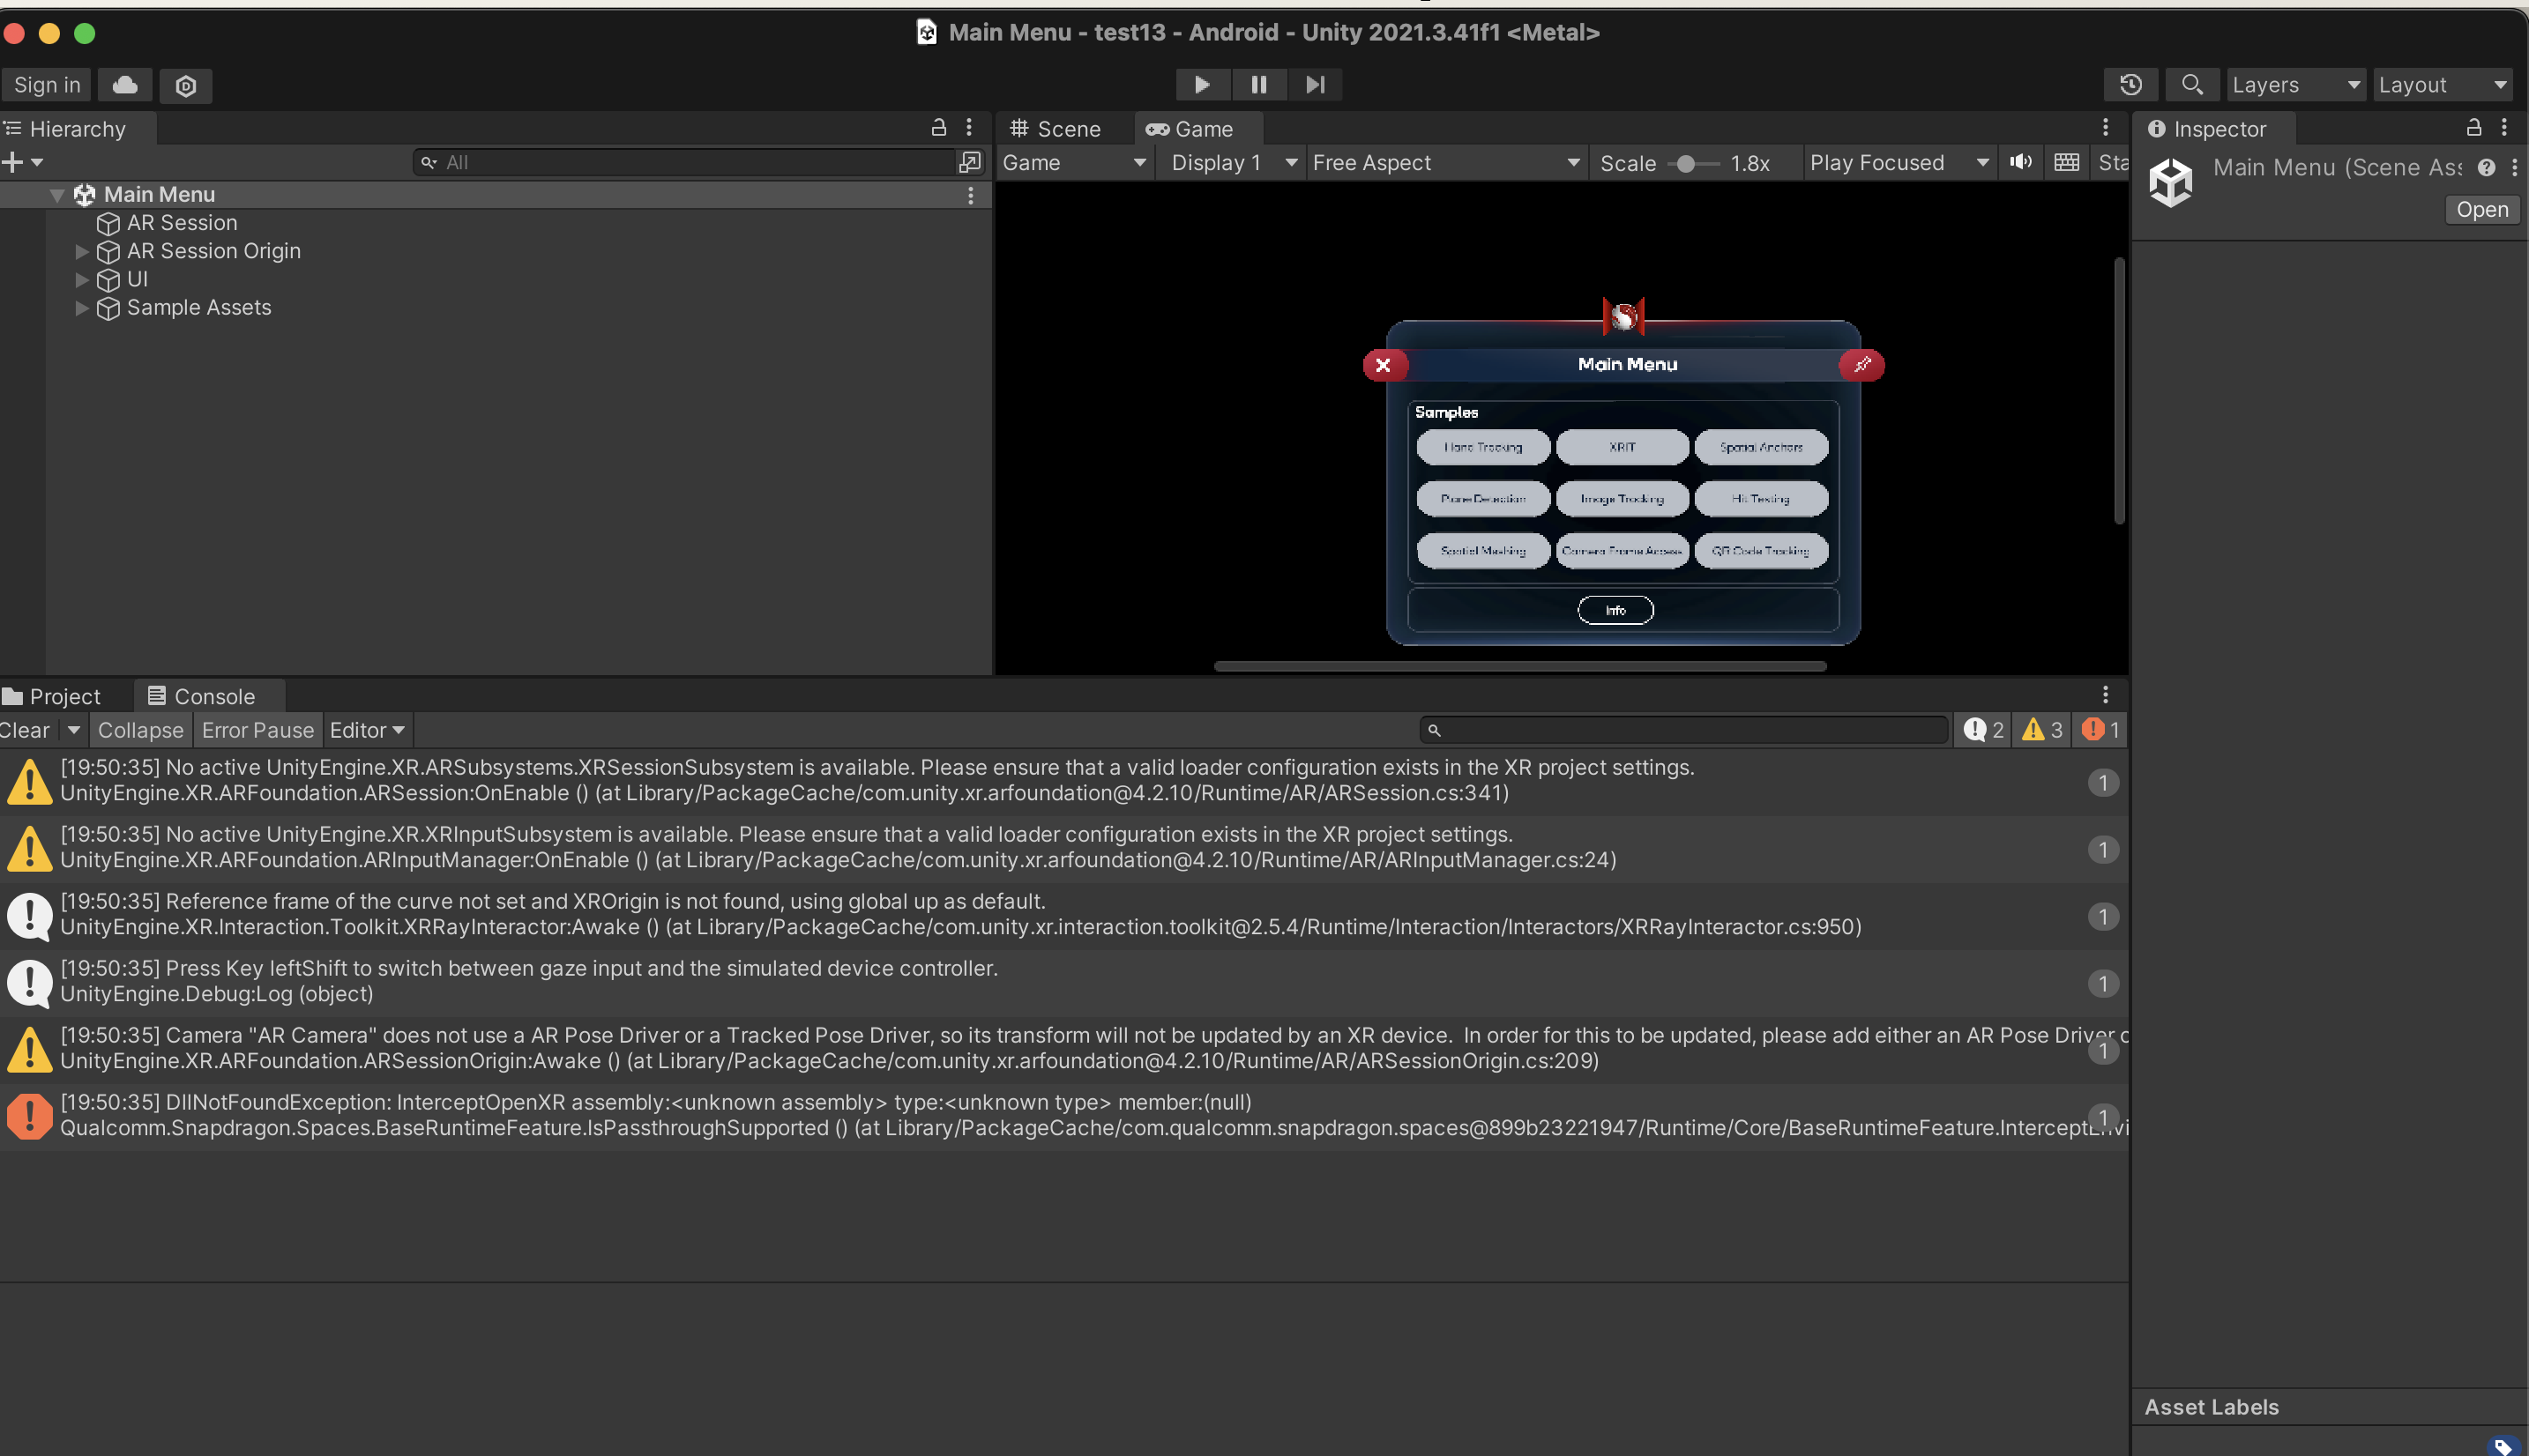Open the undo history icon
Screen dimensions: 2529x1456
(x=2130, y=85)
